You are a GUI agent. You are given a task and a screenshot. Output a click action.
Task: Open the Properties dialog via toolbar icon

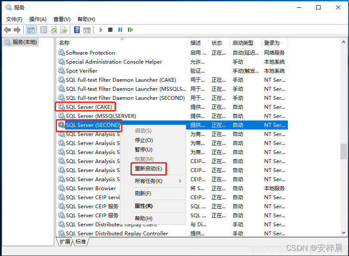[x=44, y=30]
